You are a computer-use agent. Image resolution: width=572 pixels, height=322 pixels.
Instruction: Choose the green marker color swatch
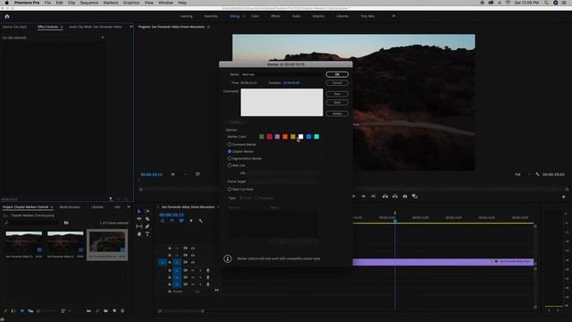point(262,137)
